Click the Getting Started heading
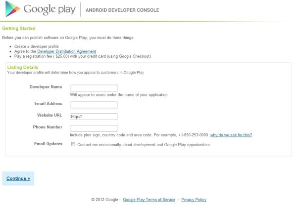The width and height of the screenshot is (297, 205). (x=19, y=29)
